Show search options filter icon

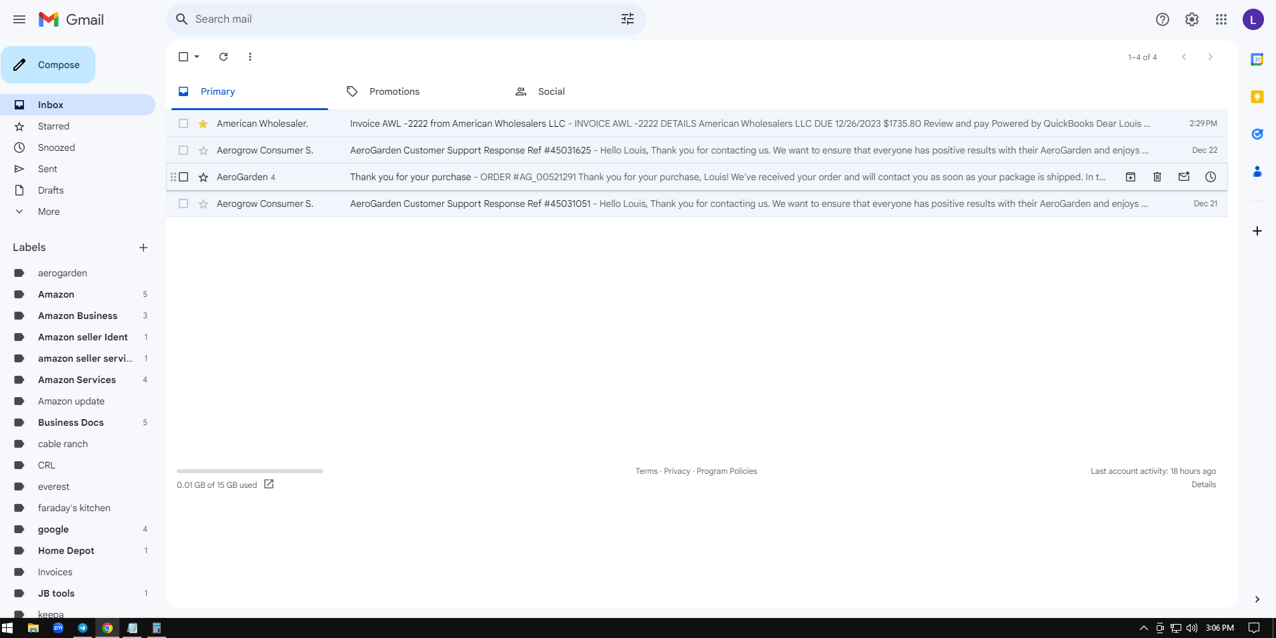click(628, 19)
